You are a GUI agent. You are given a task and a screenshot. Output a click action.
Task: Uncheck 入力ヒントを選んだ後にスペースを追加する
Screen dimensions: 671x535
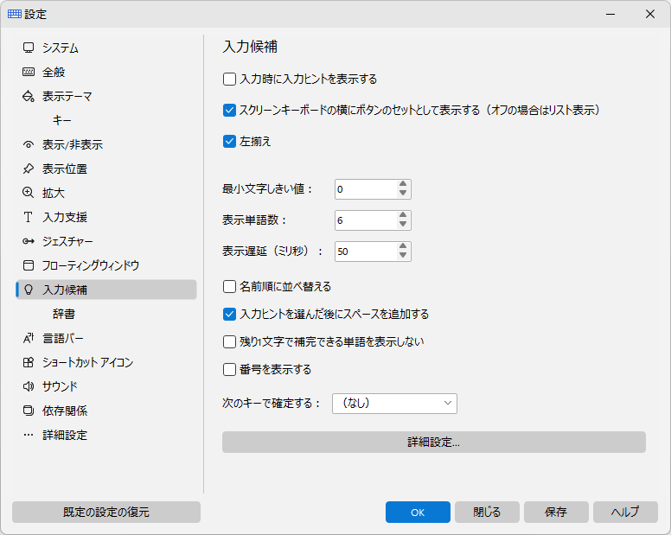click(x=229, y=315)
